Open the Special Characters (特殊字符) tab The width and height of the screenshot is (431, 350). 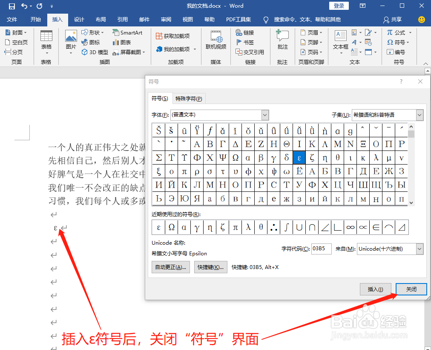tap(189, 98)
